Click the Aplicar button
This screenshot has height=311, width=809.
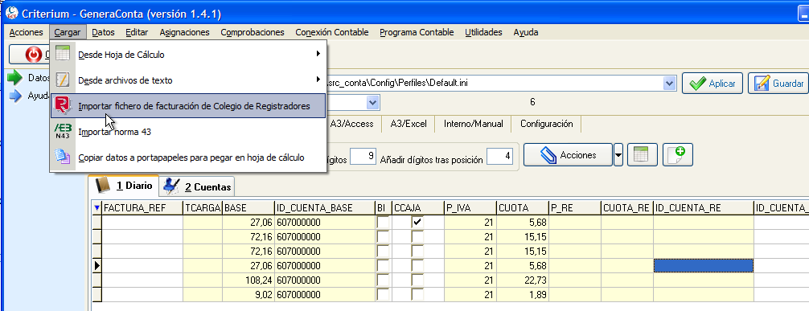tap(712, 83)
